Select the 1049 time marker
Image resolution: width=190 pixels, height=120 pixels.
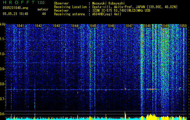coord(165,26)
